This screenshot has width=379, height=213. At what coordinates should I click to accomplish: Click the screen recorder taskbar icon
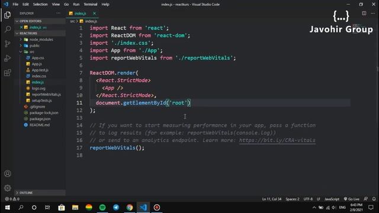tap(157, 208)
